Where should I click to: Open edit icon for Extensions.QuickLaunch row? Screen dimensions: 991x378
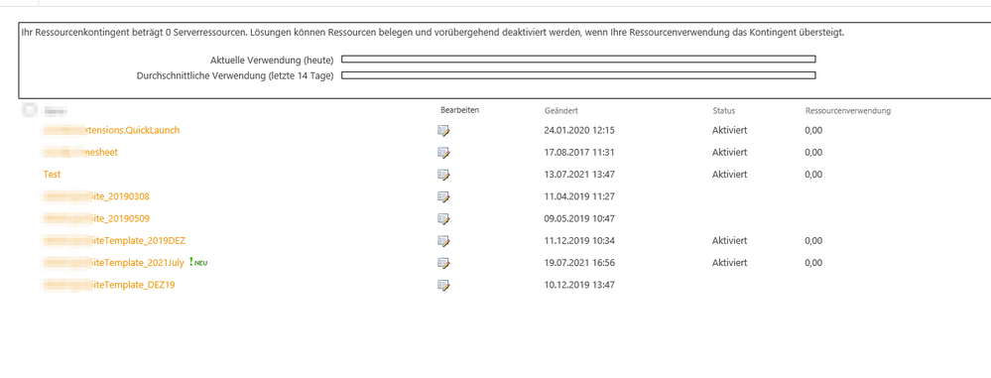443,131
